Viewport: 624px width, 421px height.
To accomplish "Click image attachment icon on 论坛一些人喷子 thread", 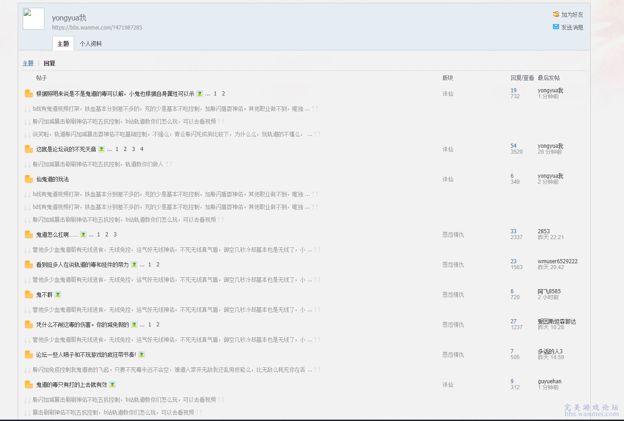I will click(141, 355).
